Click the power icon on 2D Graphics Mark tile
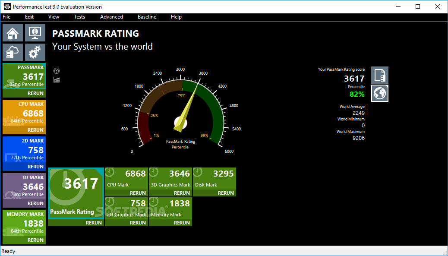 [110, 202]
